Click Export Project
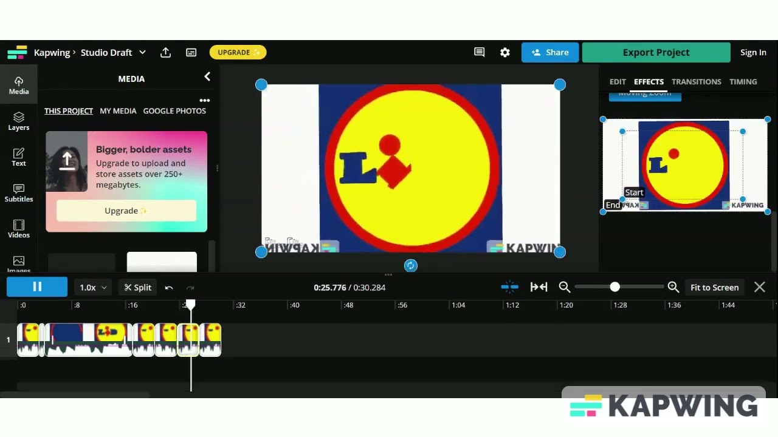Viewport: 778px width, 437px height. coord(656,52)
